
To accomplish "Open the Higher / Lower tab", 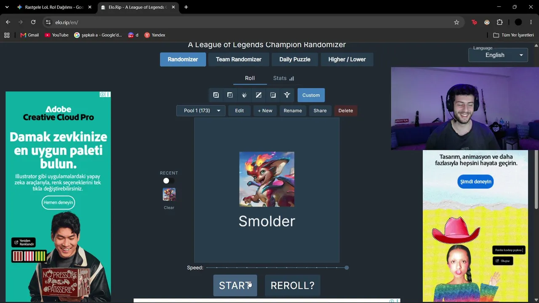I will pyautogui.click(x=347, y=59).
